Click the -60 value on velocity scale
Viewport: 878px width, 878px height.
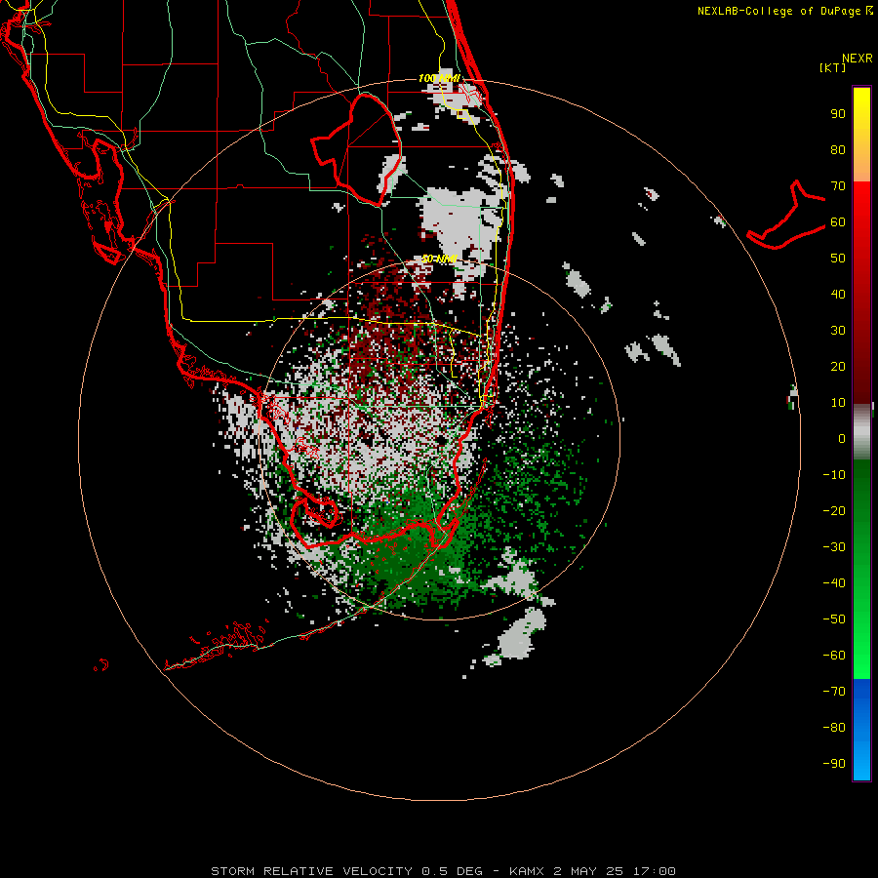(x=834, y=656)
